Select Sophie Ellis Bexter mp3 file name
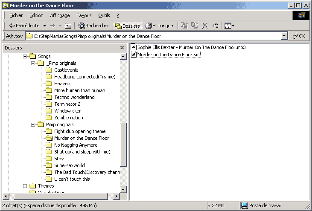 click(x=192, y=47)
